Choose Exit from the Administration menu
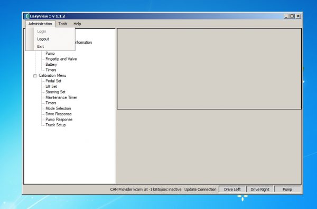 click(x=41, y=46)
